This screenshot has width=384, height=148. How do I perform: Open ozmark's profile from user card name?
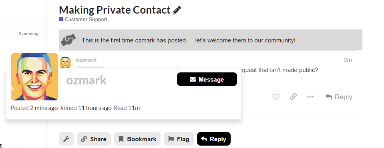click(86, 80)
